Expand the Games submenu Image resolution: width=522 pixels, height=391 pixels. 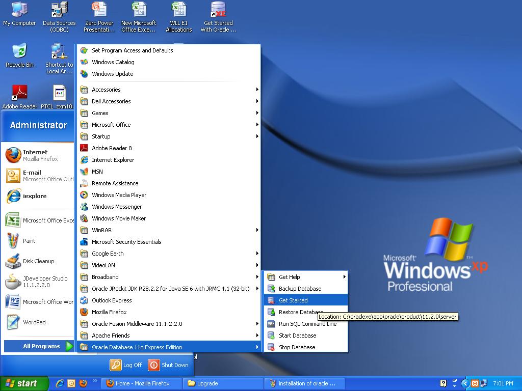[169, 113]
